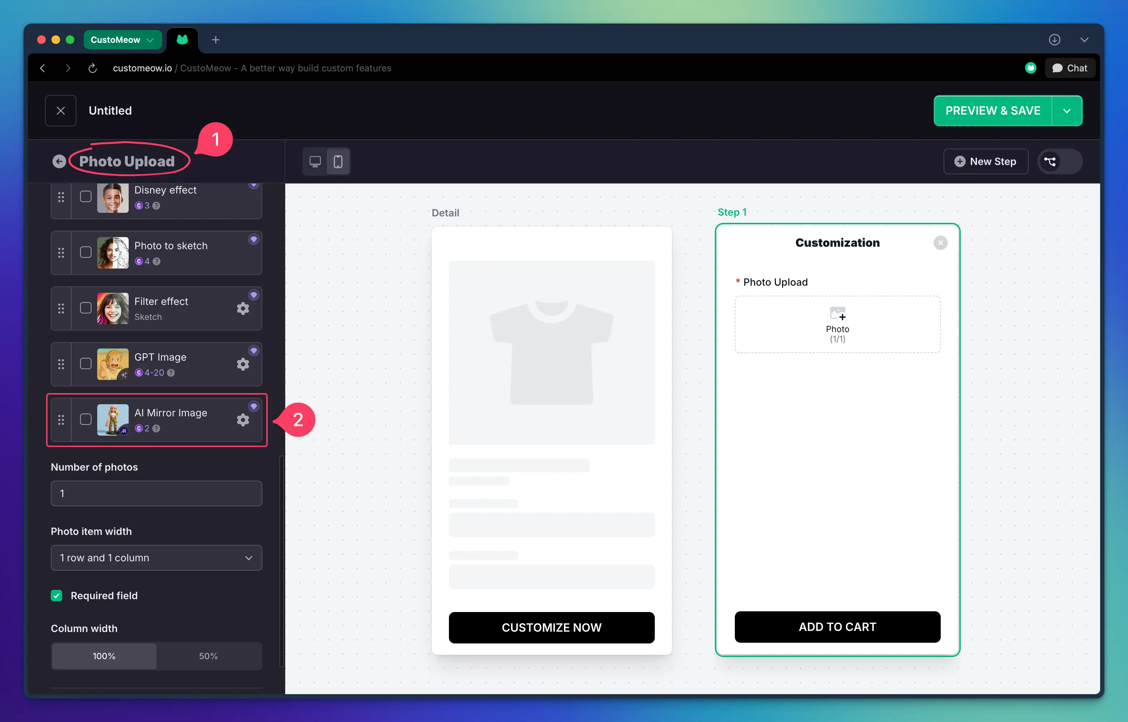Open the Chat button
Viewport: 1128px width, 722px height.
[1070, 69]
